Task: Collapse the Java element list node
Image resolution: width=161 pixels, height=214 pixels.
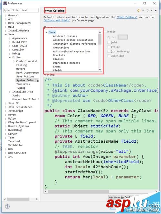Action: 46,32
